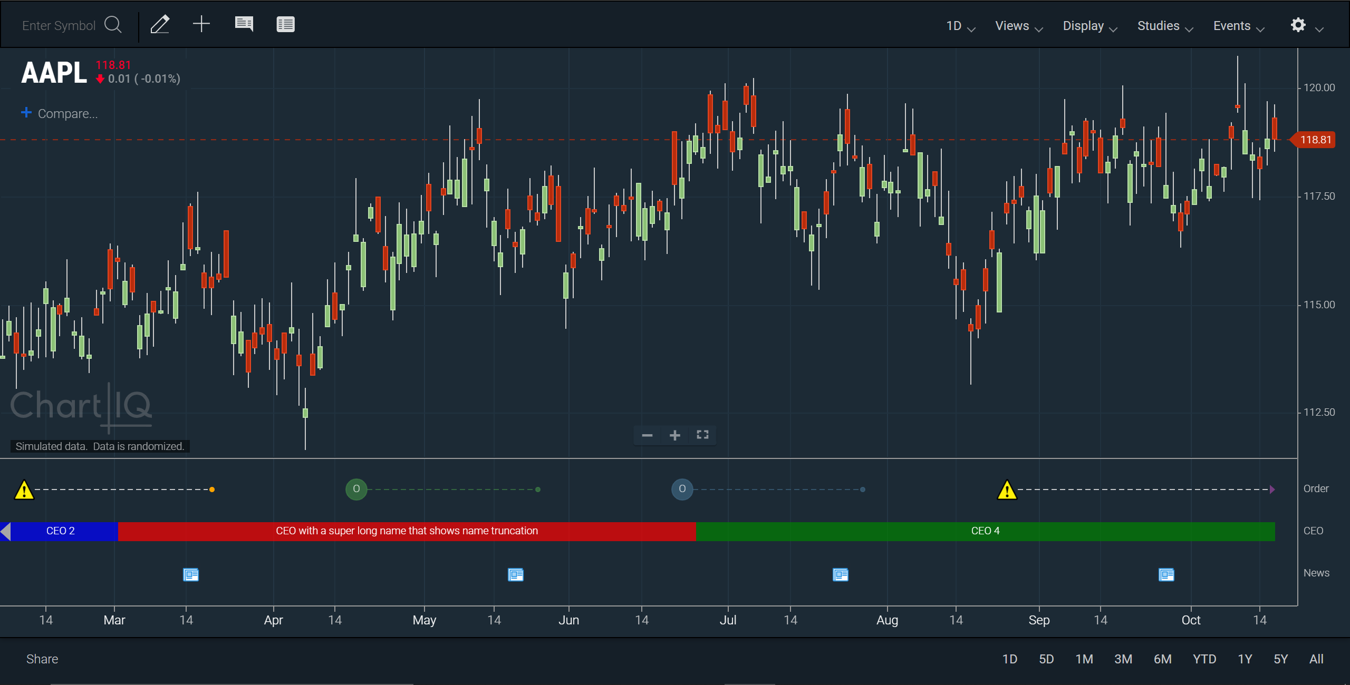Open the settings gear menu
The height and width of the screenshot is (685, 1350).
tap(1298, 25)
